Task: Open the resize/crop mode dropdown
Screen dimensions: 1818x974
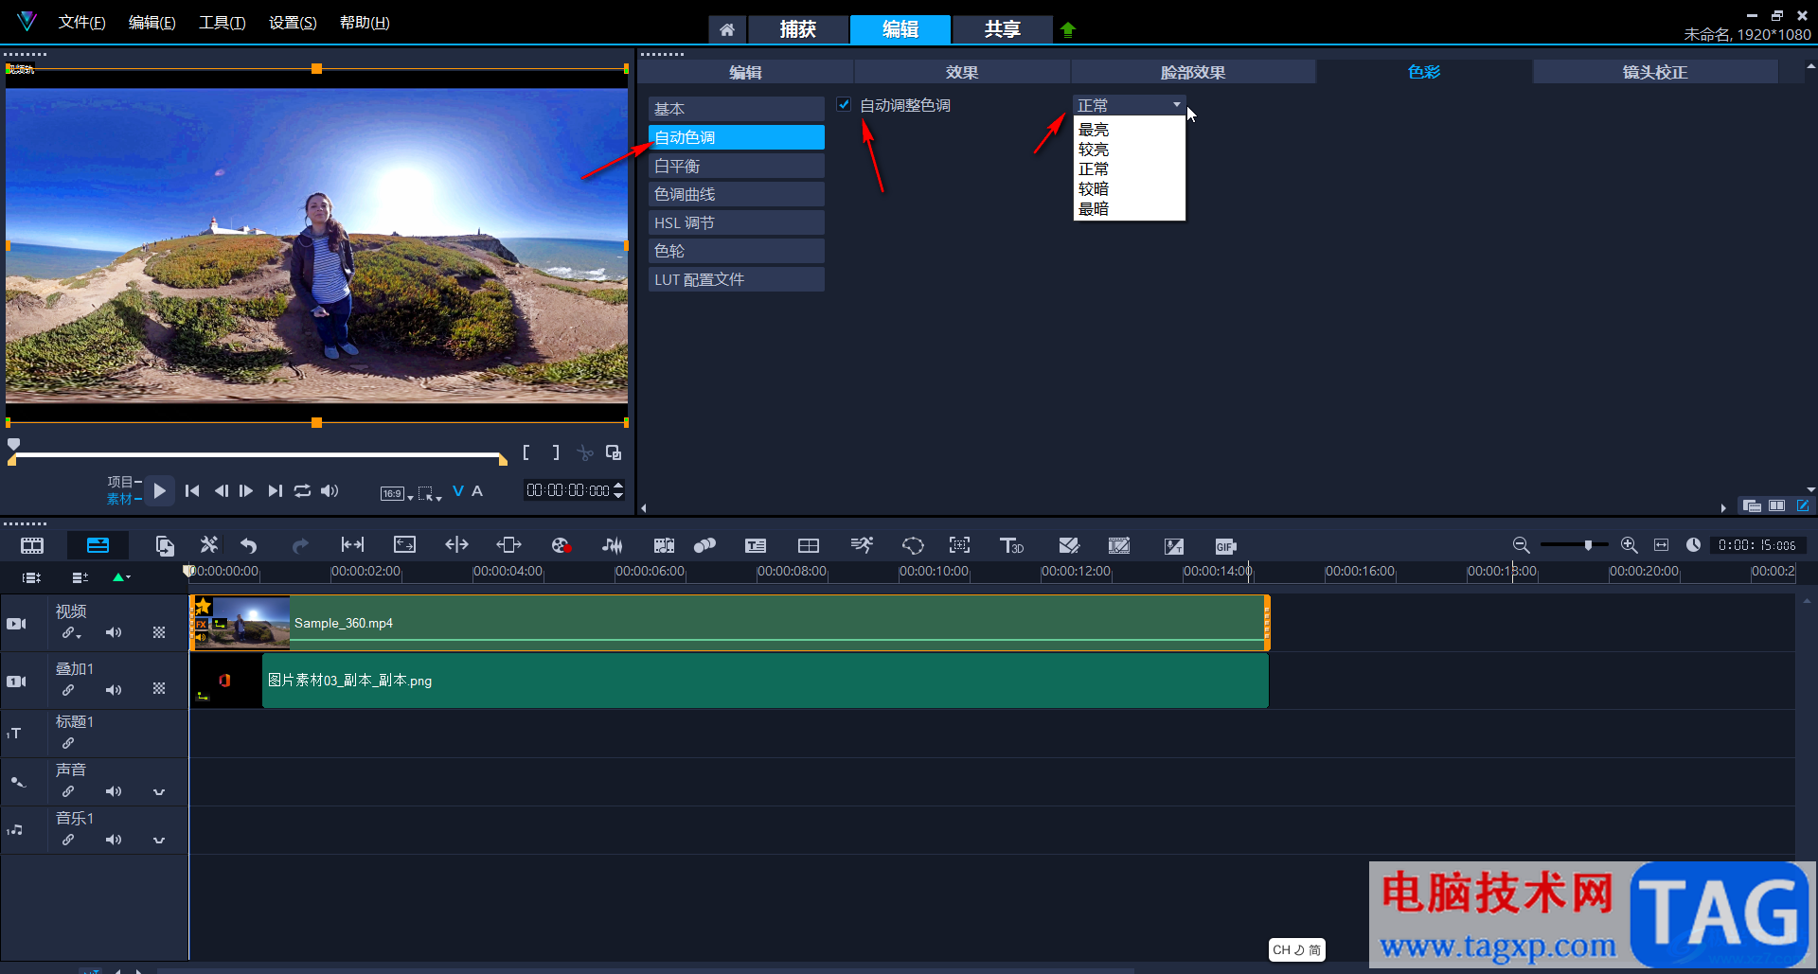Action: (430, 493)
